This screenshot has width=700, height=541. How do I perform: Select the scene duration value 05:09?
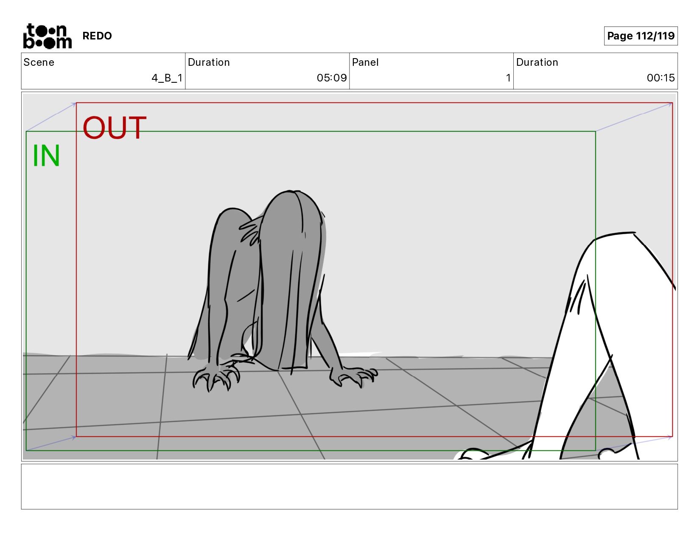[332, 78]
